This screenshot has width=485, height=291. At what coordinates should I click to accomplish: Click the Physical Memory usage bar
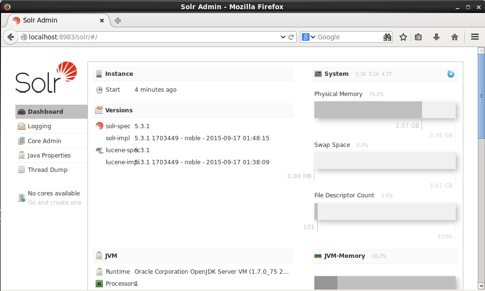(385, 109)
